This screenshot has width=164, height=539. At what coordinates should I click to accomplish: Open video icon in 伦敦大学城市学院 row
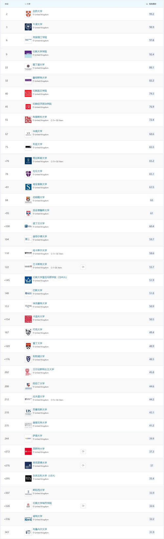click(83, 506)
